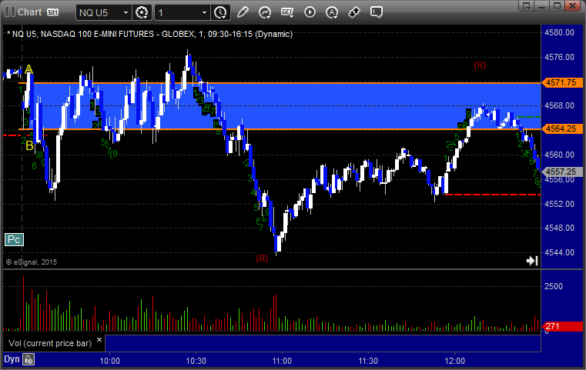Click the upper red (R) marker
Viewport: 586px width, 370px height.
[x=480, y=65]
